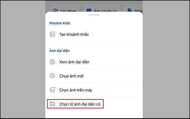Tap the camera icon for new photo

click(52, 76)
